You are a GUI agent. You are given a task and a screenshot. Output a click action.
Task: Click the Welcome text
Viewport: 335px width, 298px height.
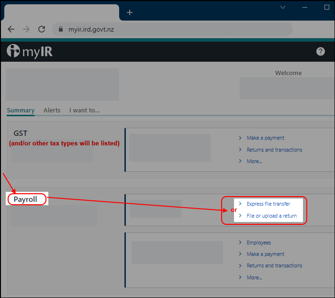tap(288, 73)
